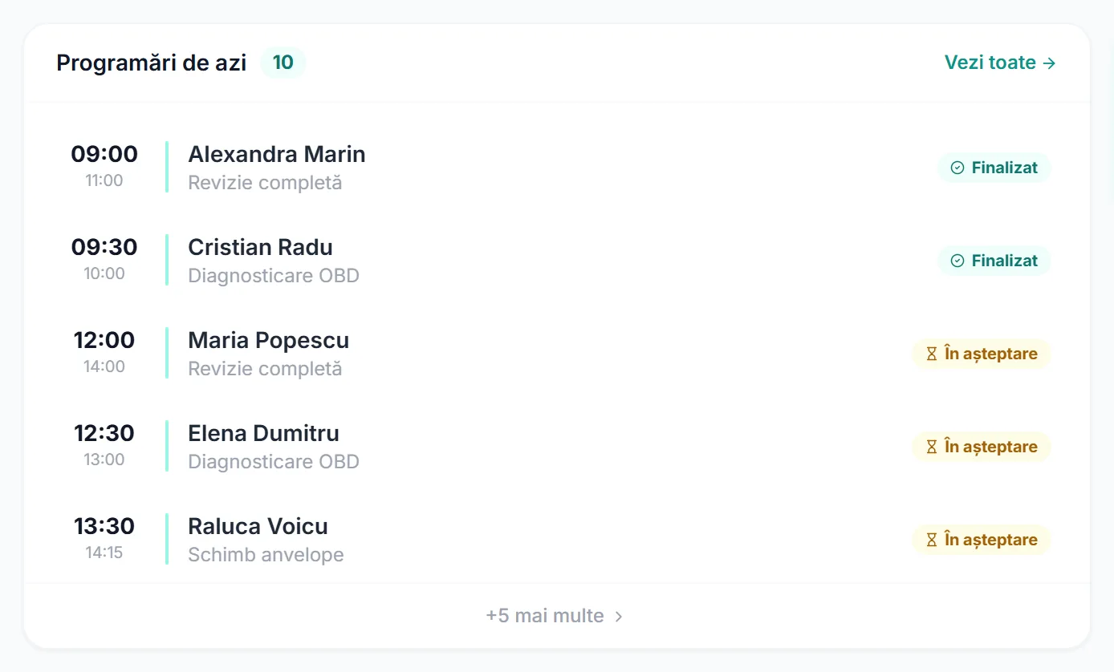The height and width of the screenshot is (672, 1114).
Task: Click the chevron beside +5 mai multe
Action: click(x=619, y=616)
